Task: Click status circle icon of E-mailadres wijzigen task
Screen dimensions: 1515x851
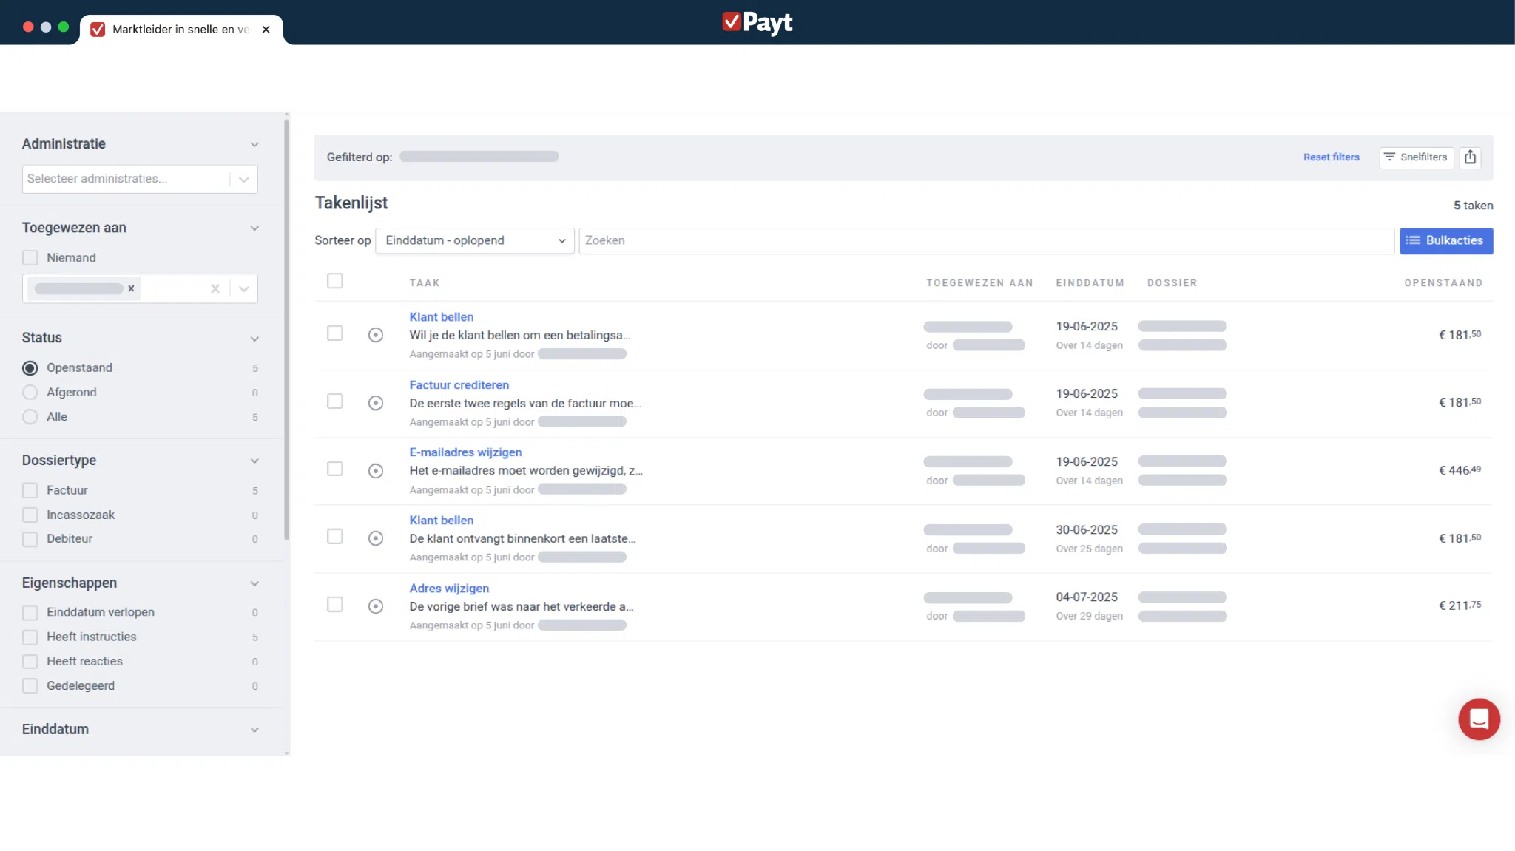Action: click(x=376, y=471)
